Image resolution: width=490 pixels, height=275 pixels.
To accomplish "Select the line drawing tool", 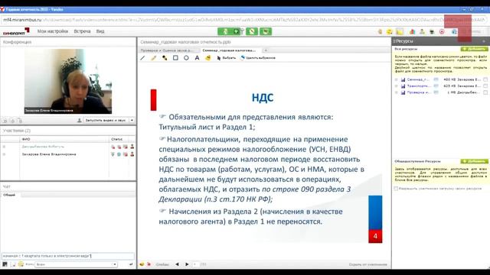I will pos(143,58).
